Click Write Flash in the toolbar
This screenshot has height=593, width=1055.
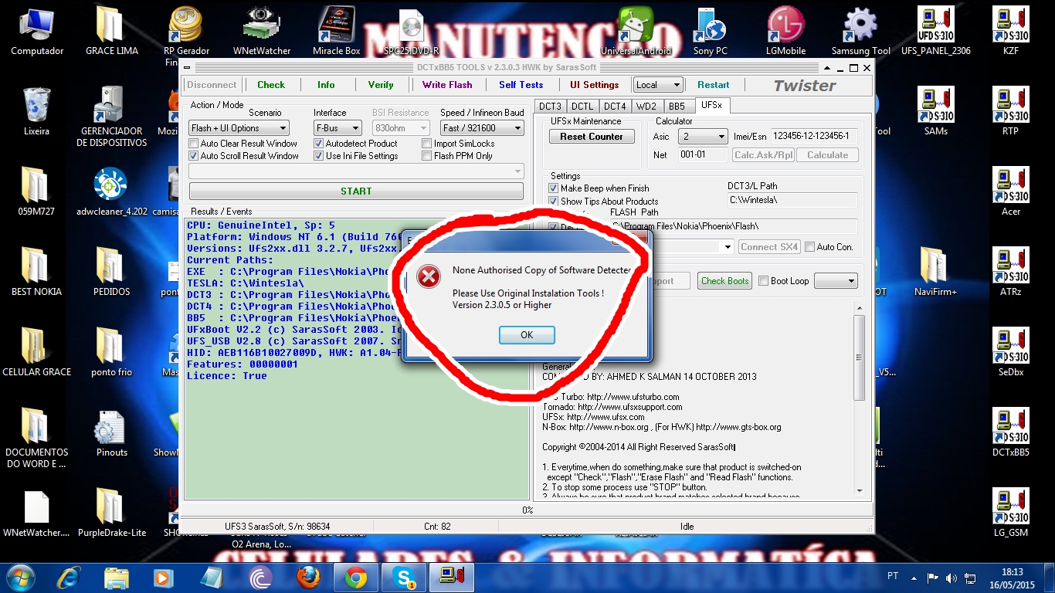[x=447, y=85]
